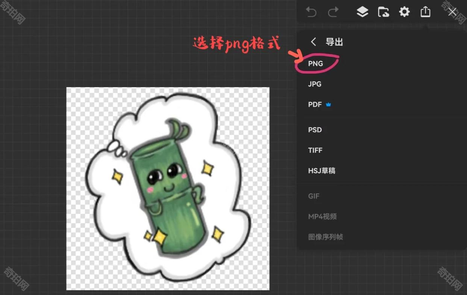This screenshot has height=295, width=467.
Task: Select PNG export format
Action: tap(315, 63)
